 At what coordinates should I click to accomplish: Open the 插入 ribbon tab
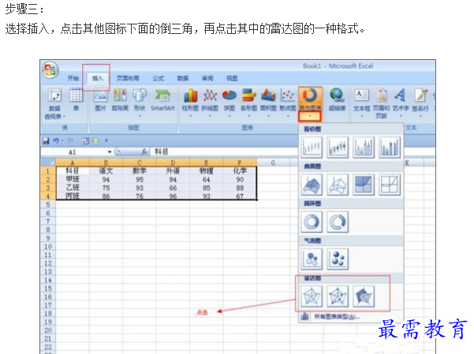[97, 78]
